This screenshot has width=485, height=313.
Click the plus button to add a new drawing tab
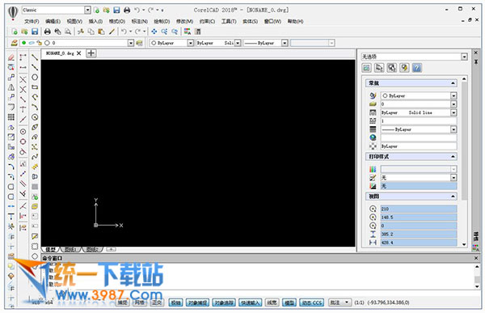(x=91, y=53)
